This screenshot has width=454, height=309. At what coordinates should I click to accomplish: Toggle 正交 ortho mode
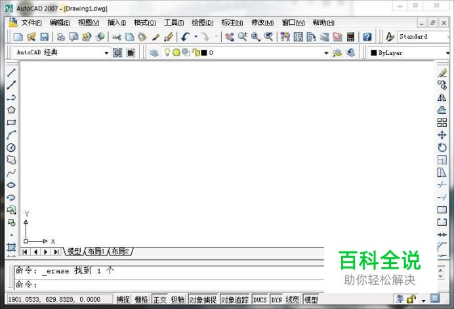tap(159, 299)
